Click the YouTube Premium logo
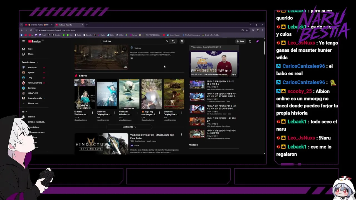This screenshot has width=356, height=200. pos(35,41)
